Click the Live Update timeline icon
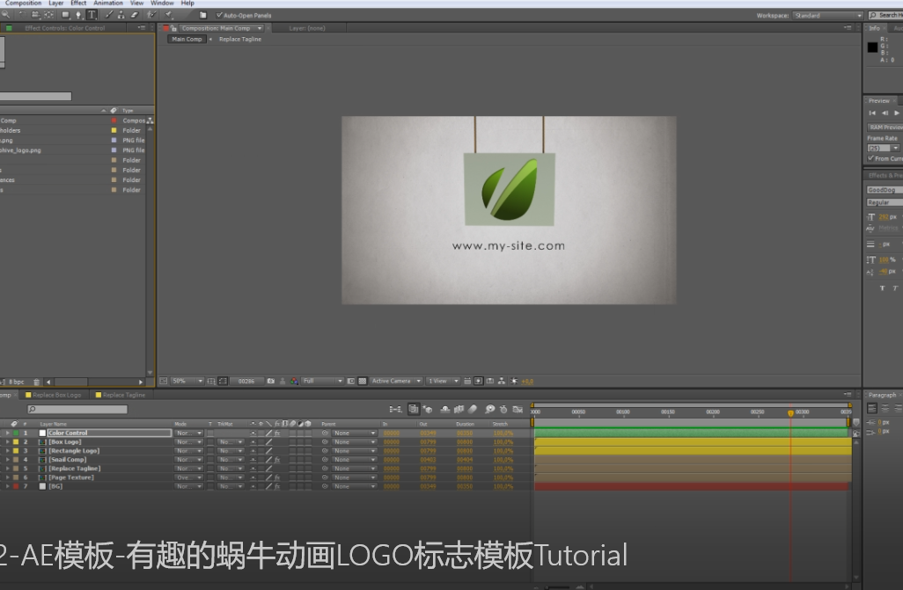Screen dimensions: 903x590 [414, 409]
